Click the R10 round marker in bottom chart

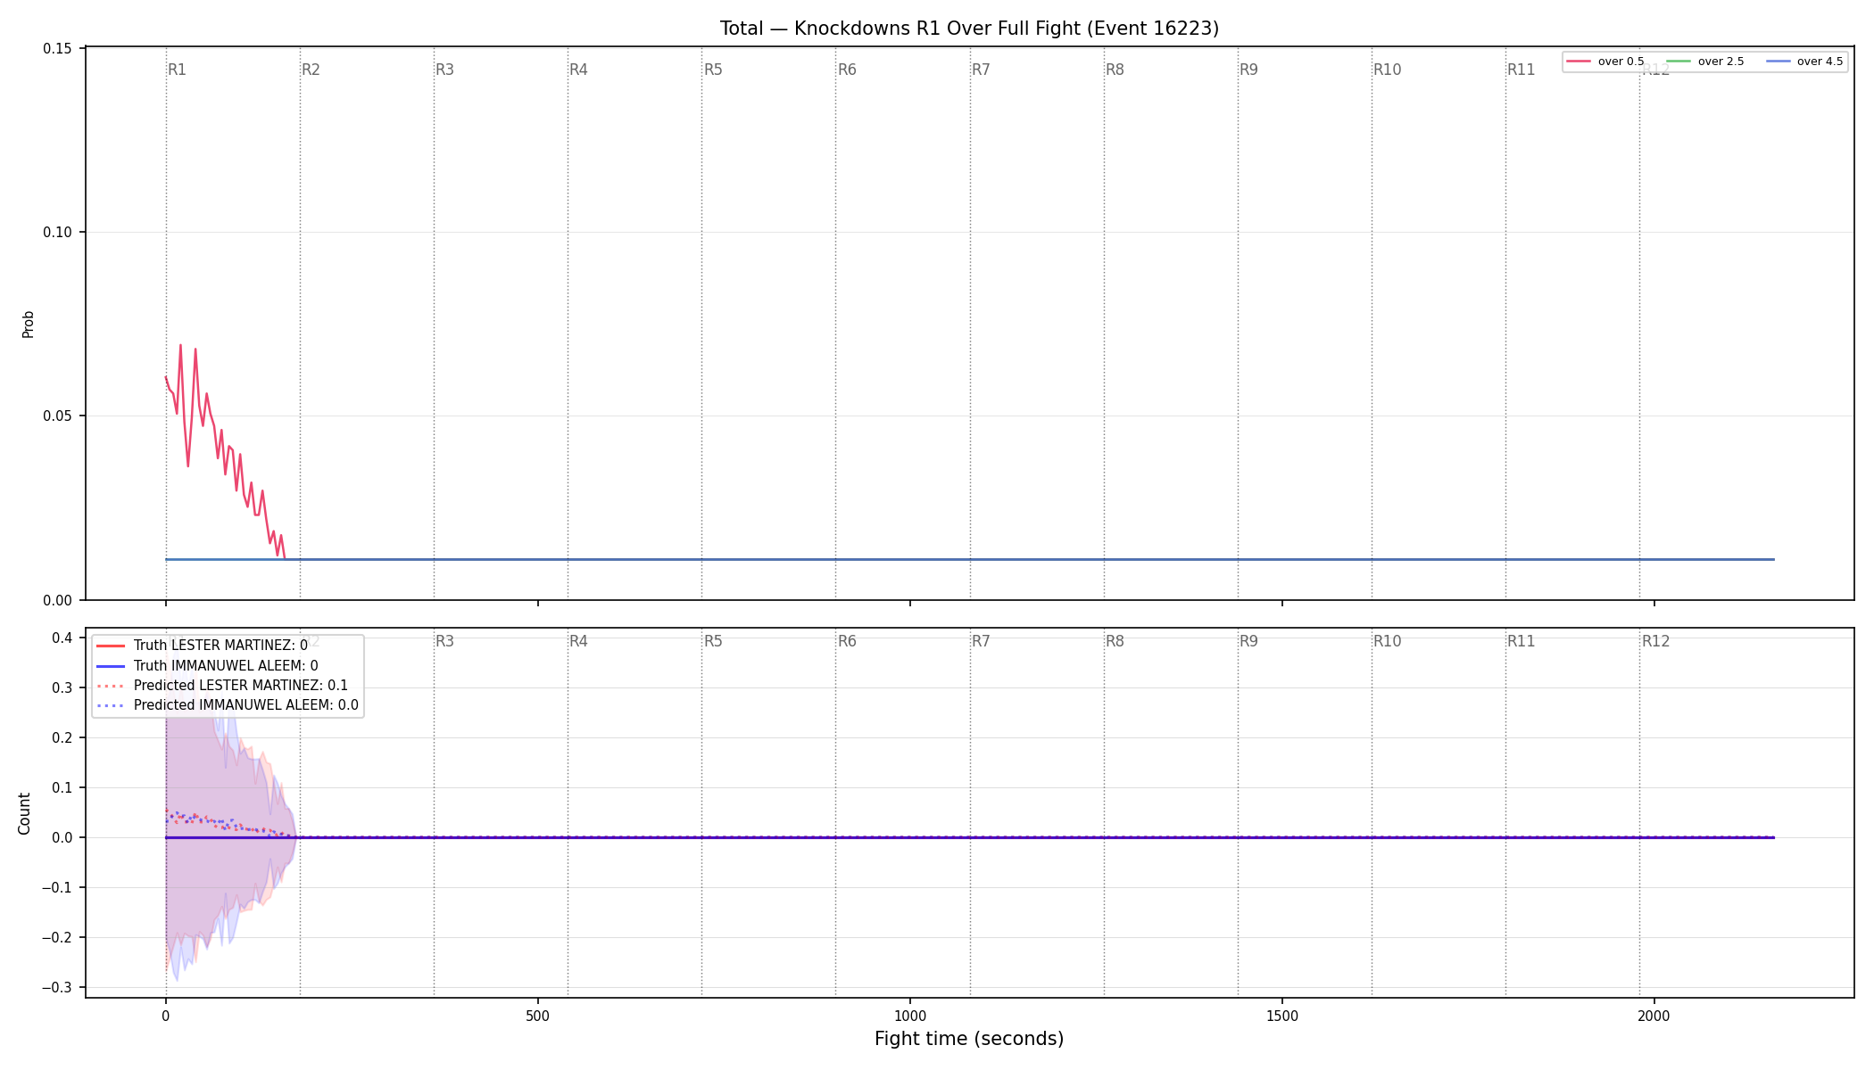1387,641
